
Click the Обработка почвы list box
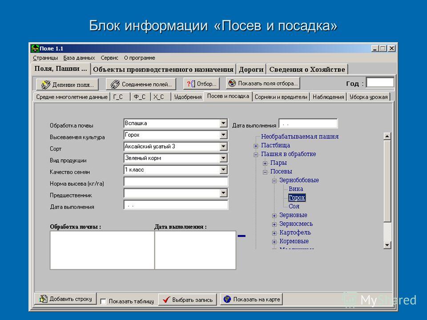102,250
